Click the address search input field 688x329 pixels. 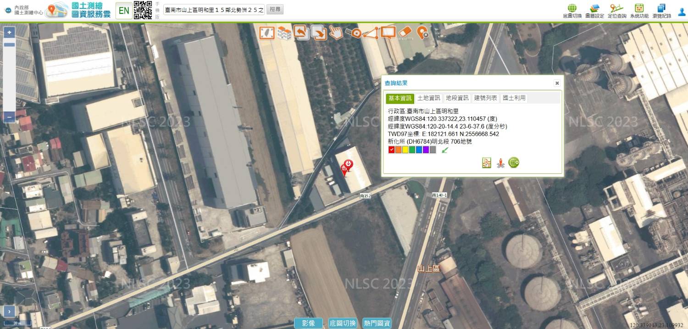tap(214, 10)
